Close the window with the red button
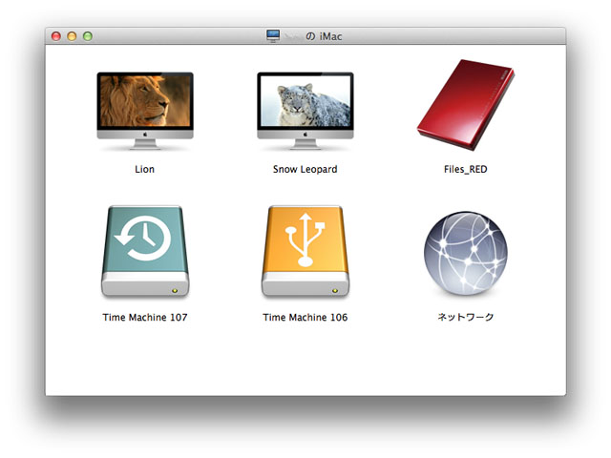This screenshot has height=458, width=611. click(56, 36)
